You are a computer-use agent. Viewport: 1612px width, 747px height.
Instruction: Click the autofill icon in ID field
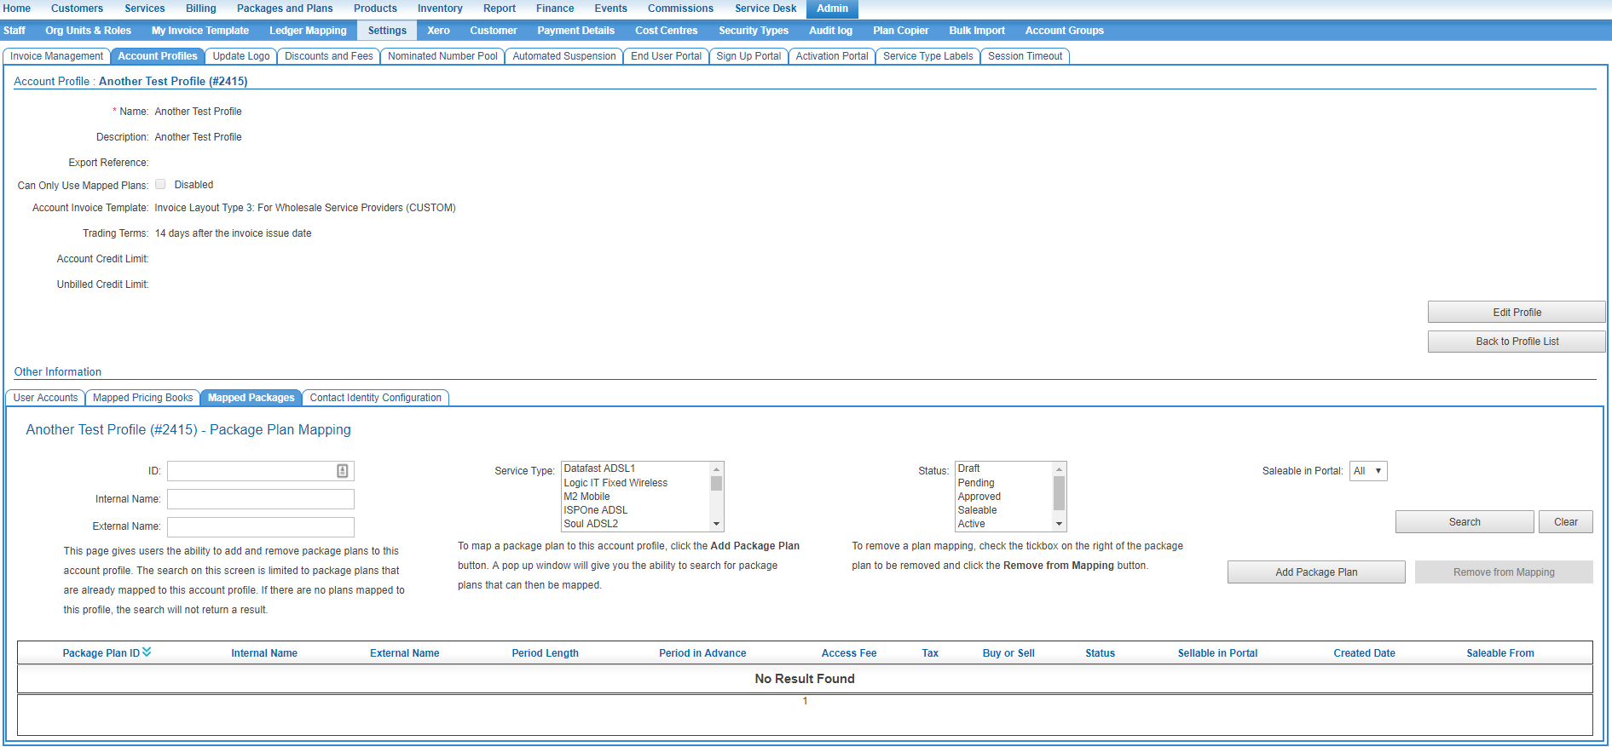pyautogui.click(x=342, y=471)
